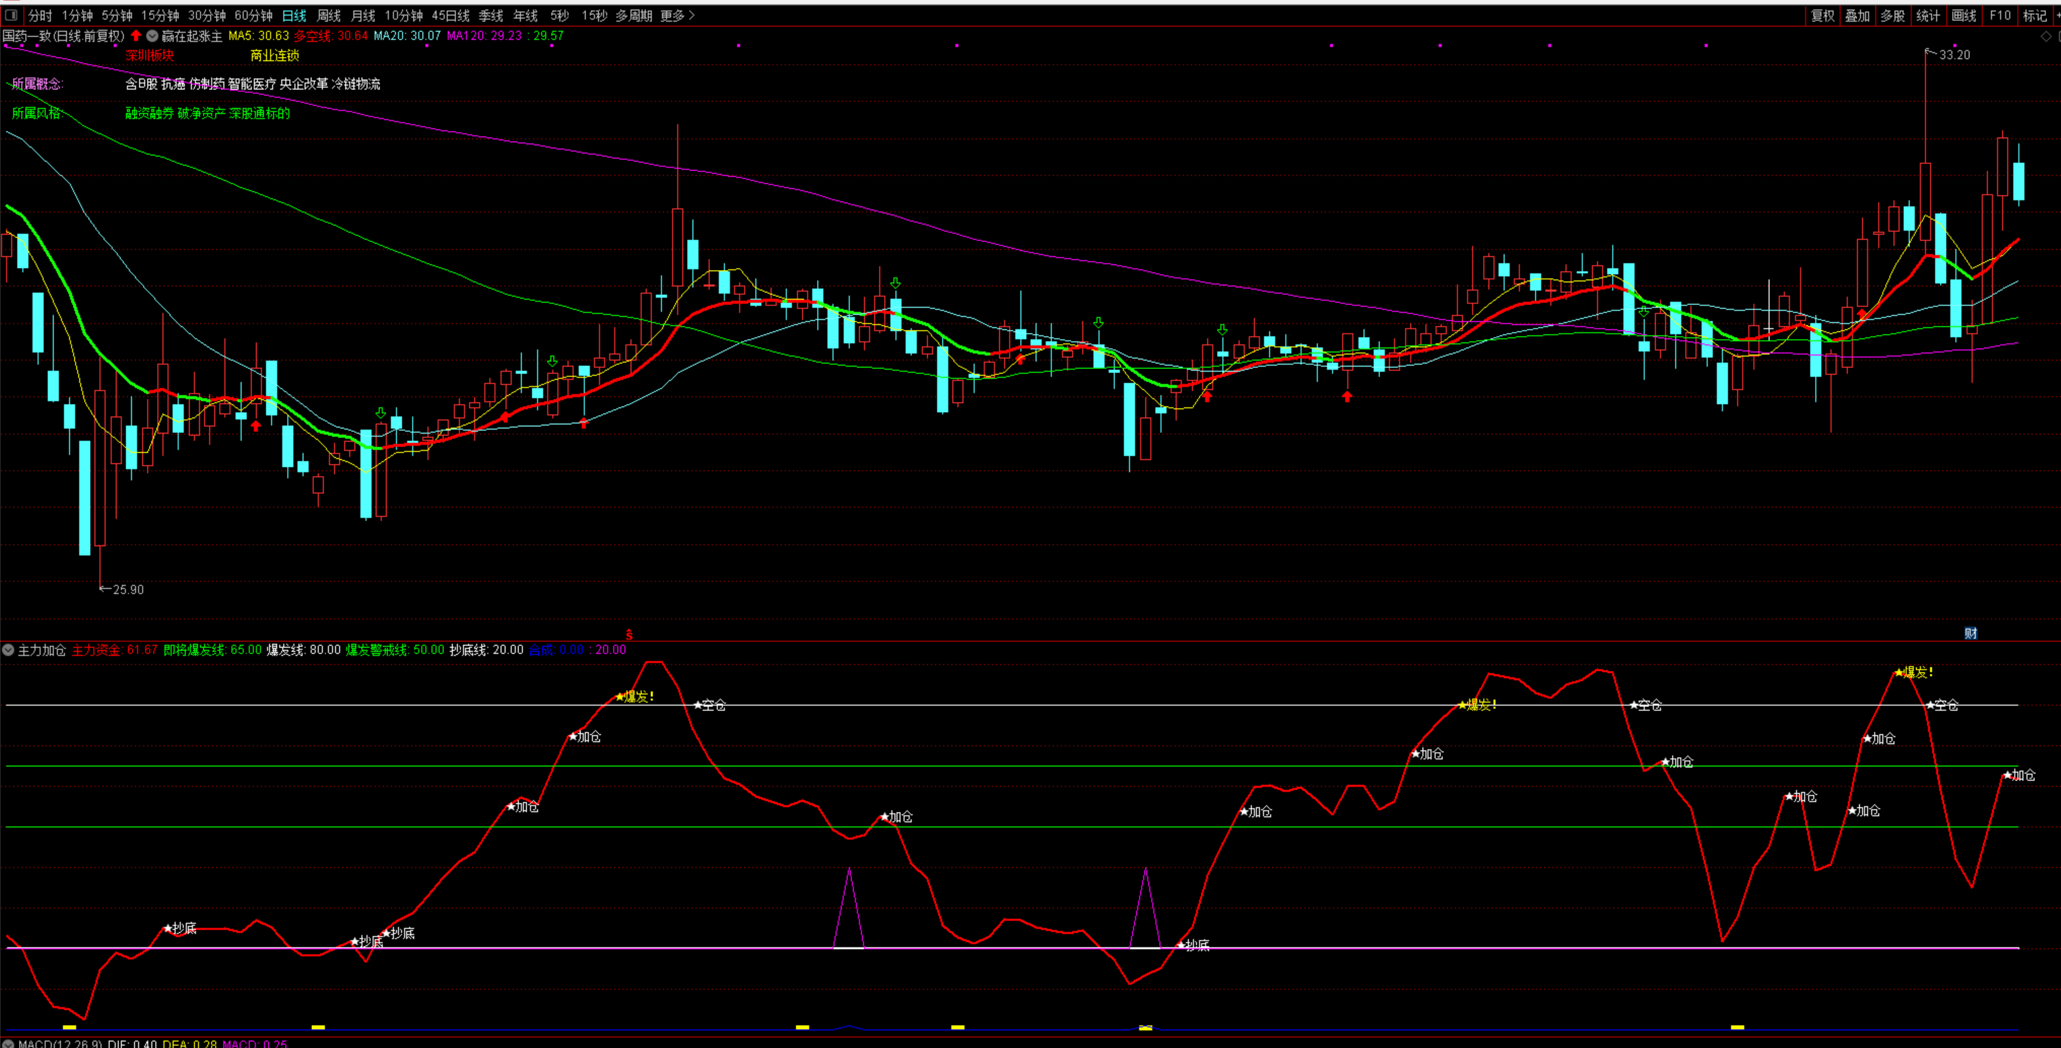This screenshot has width=2061, height=1048.
Task: Select the 5秒 period tab
Action: point(559,15)
